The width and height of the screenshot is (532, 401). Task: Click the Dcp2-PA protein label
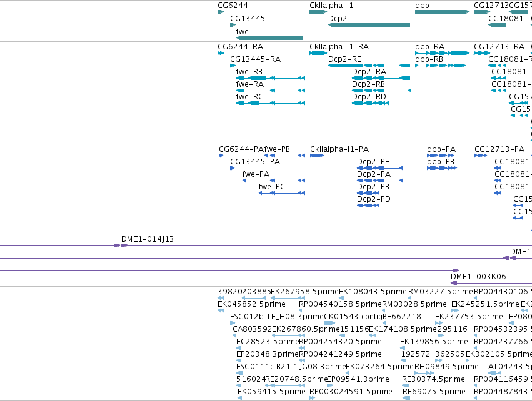pyautogui.click(x=374, y=174)
